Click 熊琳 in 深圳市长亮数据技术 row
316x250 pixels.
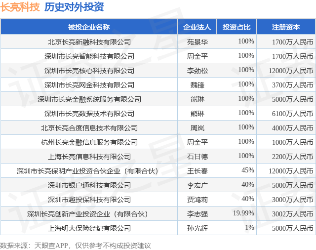coord(197,114)
